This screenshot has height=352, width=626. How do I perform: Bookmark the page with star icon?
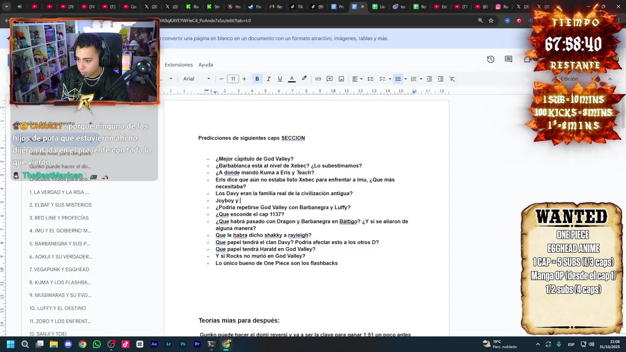pyautogui.click(x=491, y=21)
